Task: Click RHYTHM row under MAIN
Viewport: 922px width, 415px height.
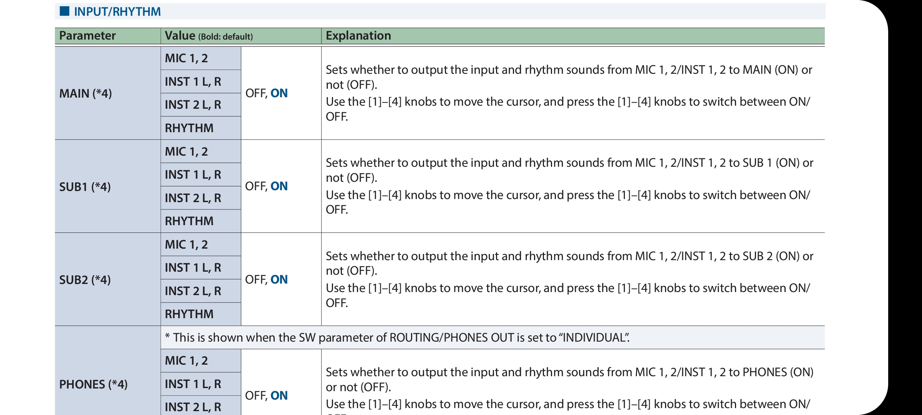Action: (201, 128)
